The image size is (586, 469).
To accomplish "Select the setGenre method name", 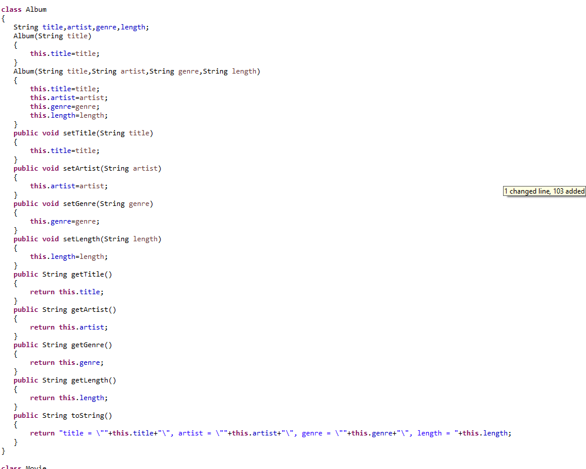I will (x=79, y=203).
